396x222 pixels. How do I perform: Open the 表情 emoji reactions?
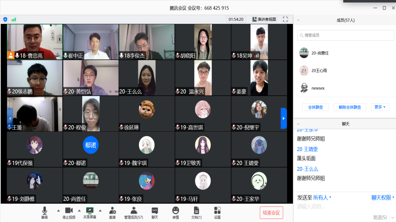[176, 213]
